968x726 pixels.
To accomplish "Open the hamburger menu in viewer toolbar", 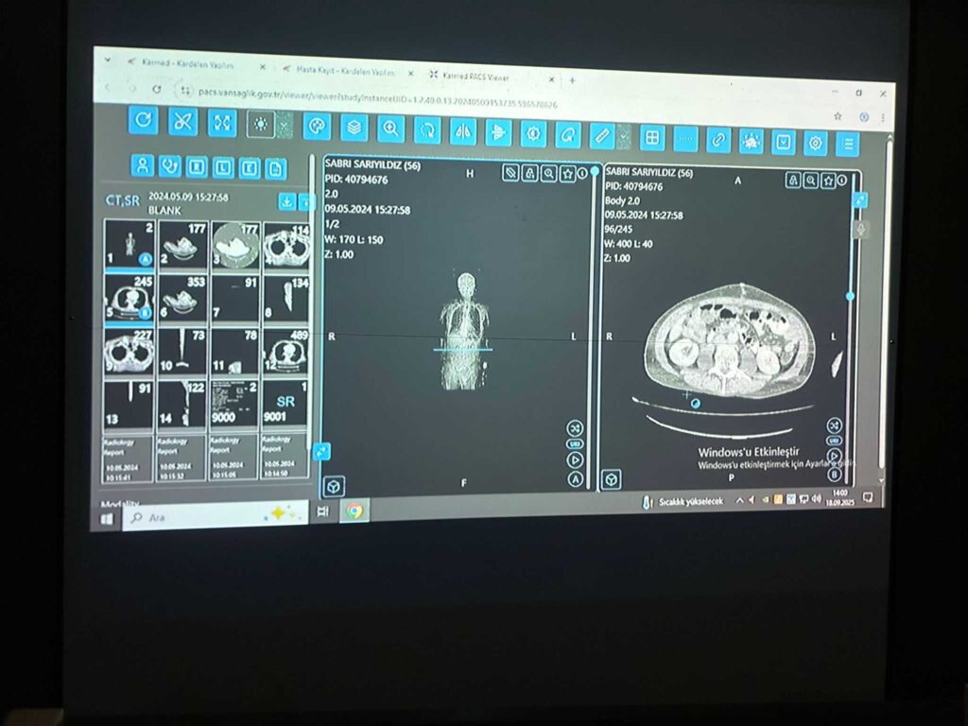I will pyautogui.click(x=848, y=144).
